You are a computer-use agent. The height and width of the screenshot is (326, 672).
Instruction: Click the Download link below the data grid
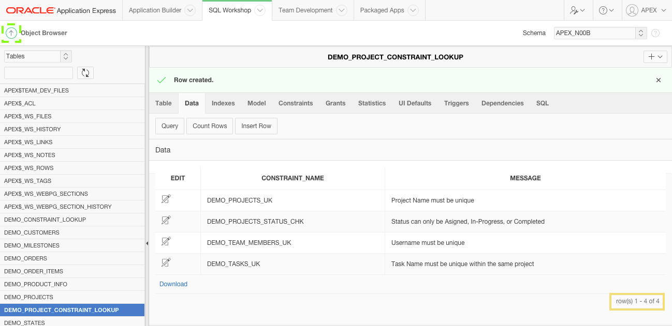[x=173, y=284]
